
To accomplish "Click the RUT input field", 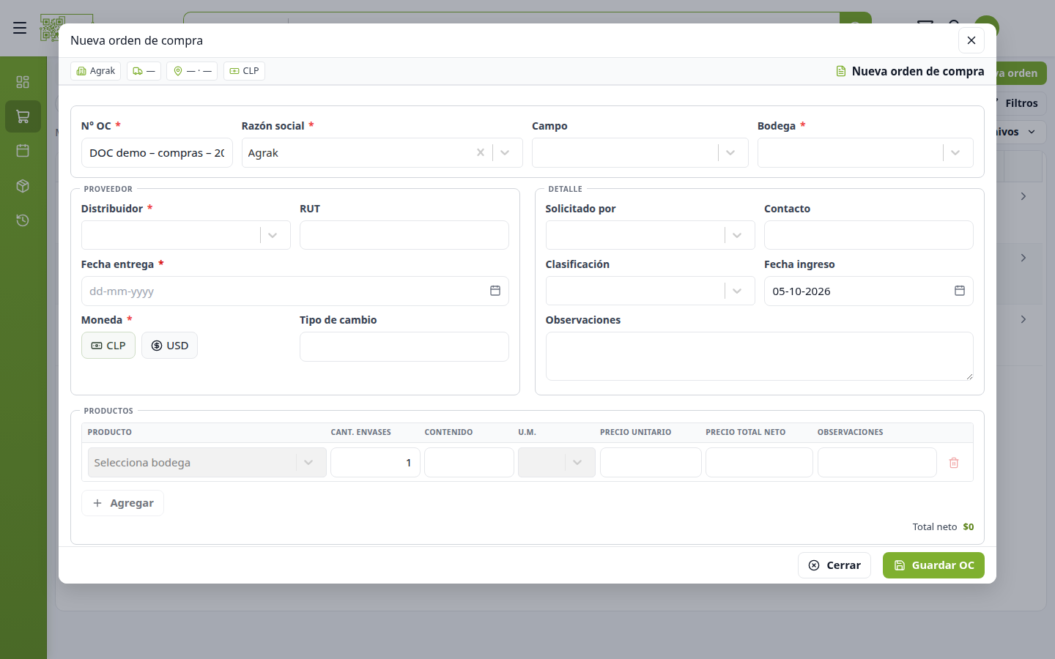I will tap(404, 235).
